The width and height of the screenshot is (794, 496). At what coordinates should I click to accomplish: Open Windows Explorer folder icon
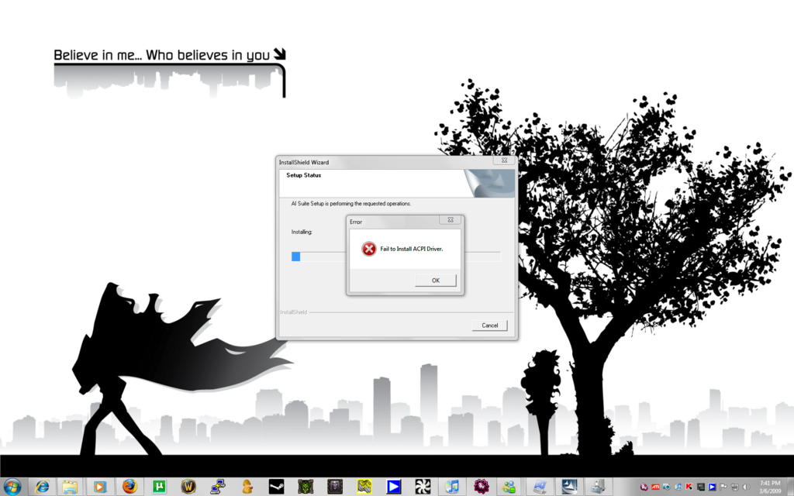[70, 487]
